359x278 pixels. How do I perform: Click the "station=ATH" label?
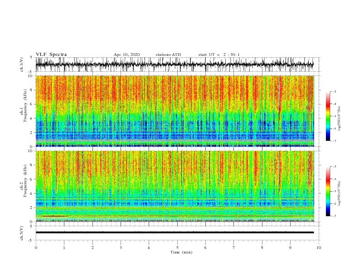coord(168,55)
